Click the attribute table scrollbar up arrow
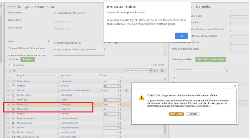This screenshot has height=138, width=249. 165,79
